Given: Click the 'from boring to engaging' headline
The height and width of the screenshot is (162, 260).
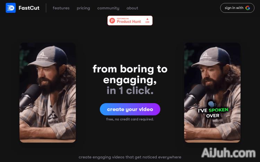Looking at the screenshot, I should click(x=130, y=74).
